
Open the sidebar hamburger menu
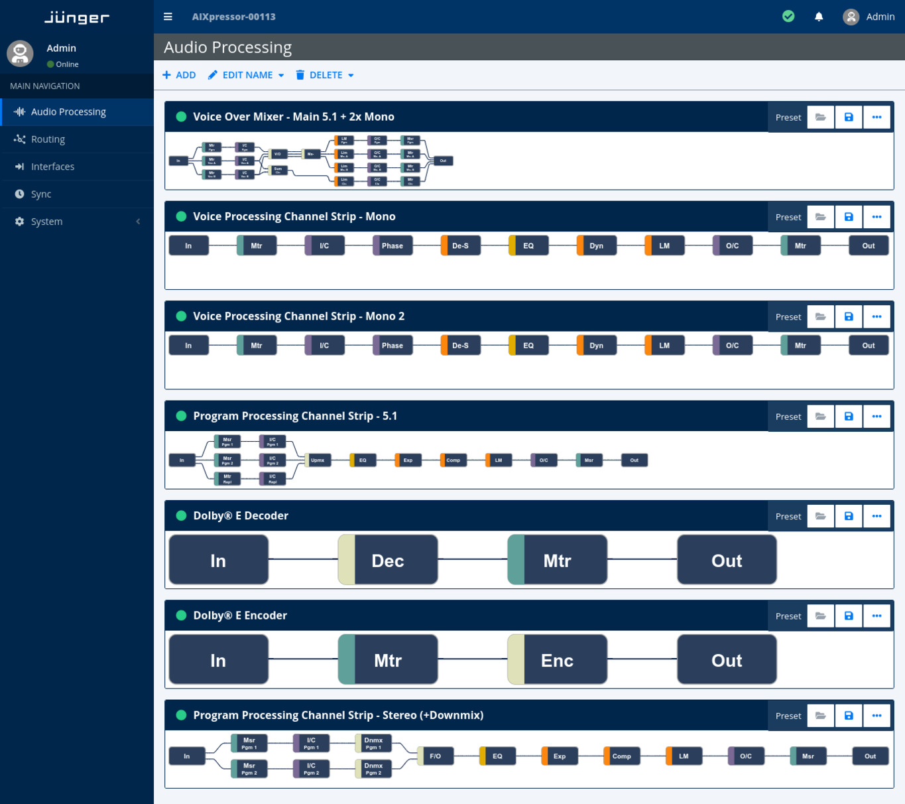click(x=168, y=17)
